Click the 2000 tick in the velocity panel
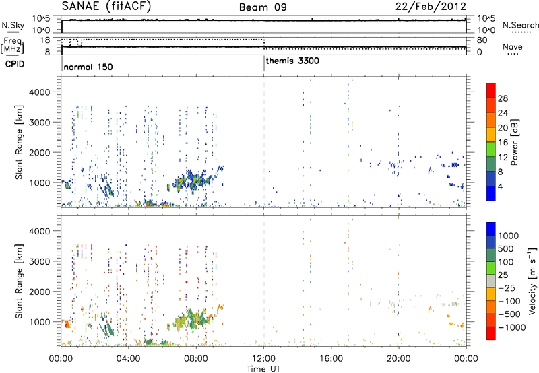This screenshot has width=539, height=373. pyautogui.click(x=39, y=292)
